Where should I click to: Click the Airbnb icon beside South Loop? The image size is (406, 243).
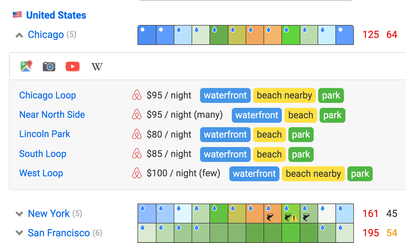point(137,154)
